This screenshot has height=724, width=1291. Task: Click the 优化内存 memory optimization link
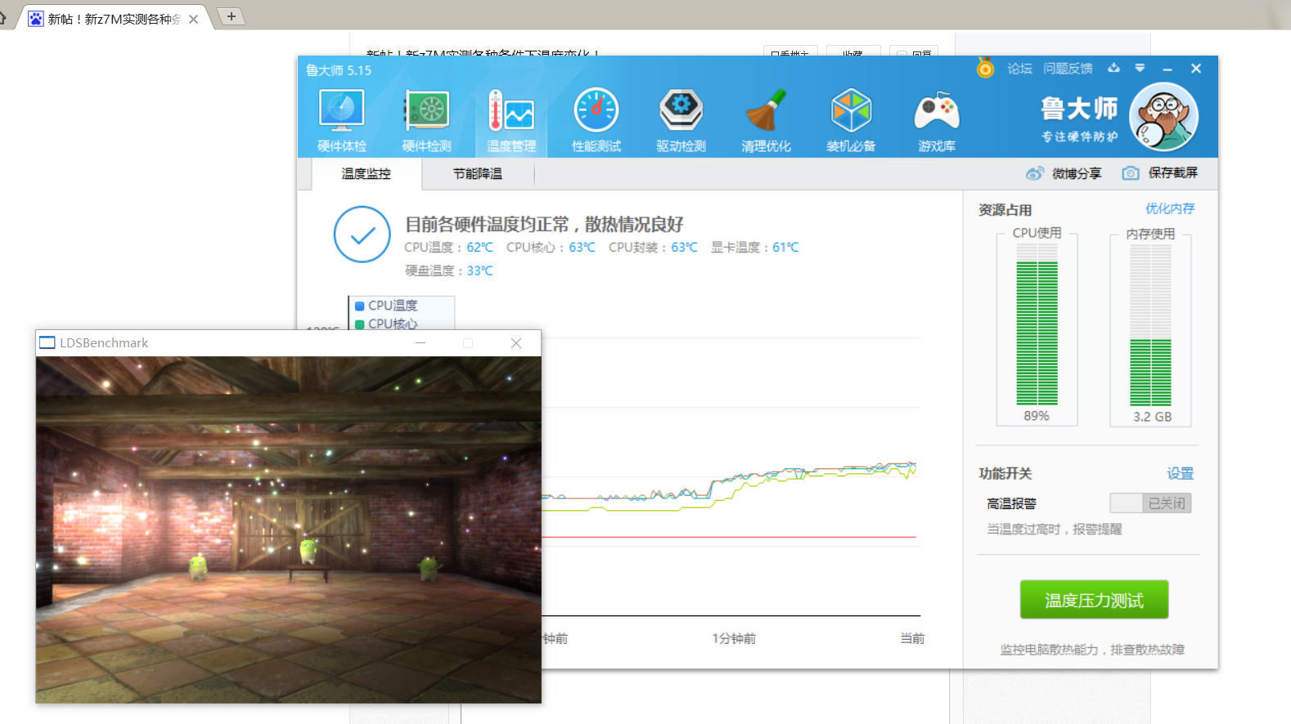click(1170, 208)
